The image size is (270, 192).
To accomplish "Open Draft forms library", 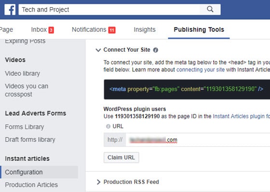I will click(x=30, y=139).
